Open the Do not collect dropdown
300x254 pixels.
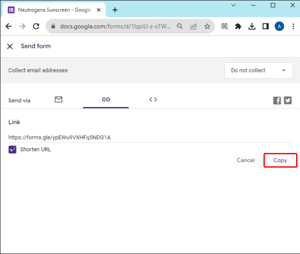[x=259, y=70]
